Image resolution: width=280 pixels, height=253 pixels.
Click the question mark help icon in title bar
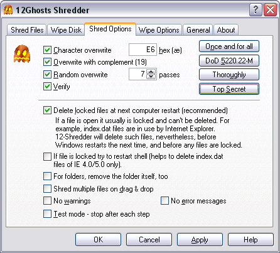coord(256,10)
